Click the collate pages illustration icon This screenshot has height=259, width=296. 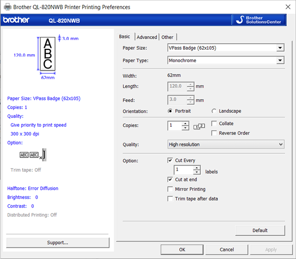pyautogui.click(x=199, y=126)
